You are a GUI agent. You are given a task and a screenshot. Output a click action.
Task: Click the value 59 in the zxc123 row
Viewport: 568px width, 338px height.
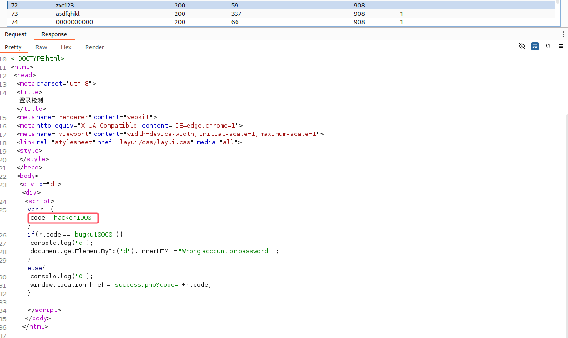[x=235, y=6]
